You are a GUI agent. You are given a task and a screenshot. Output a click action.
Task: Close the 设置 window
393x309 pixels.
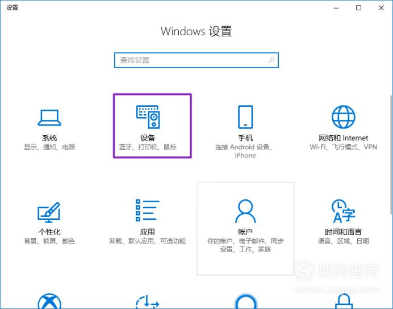381,8
